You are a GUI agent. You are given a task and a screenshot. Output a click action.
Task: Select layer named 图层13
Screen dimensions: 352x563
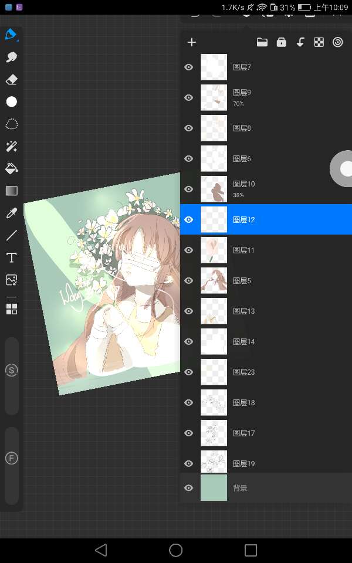[x=243, y=311]
